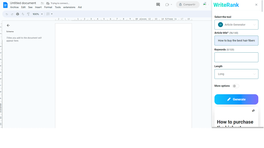This screenshot has width=264, height=148.
Task: Select the paint format tool
Action: click(x=28, y=14)
